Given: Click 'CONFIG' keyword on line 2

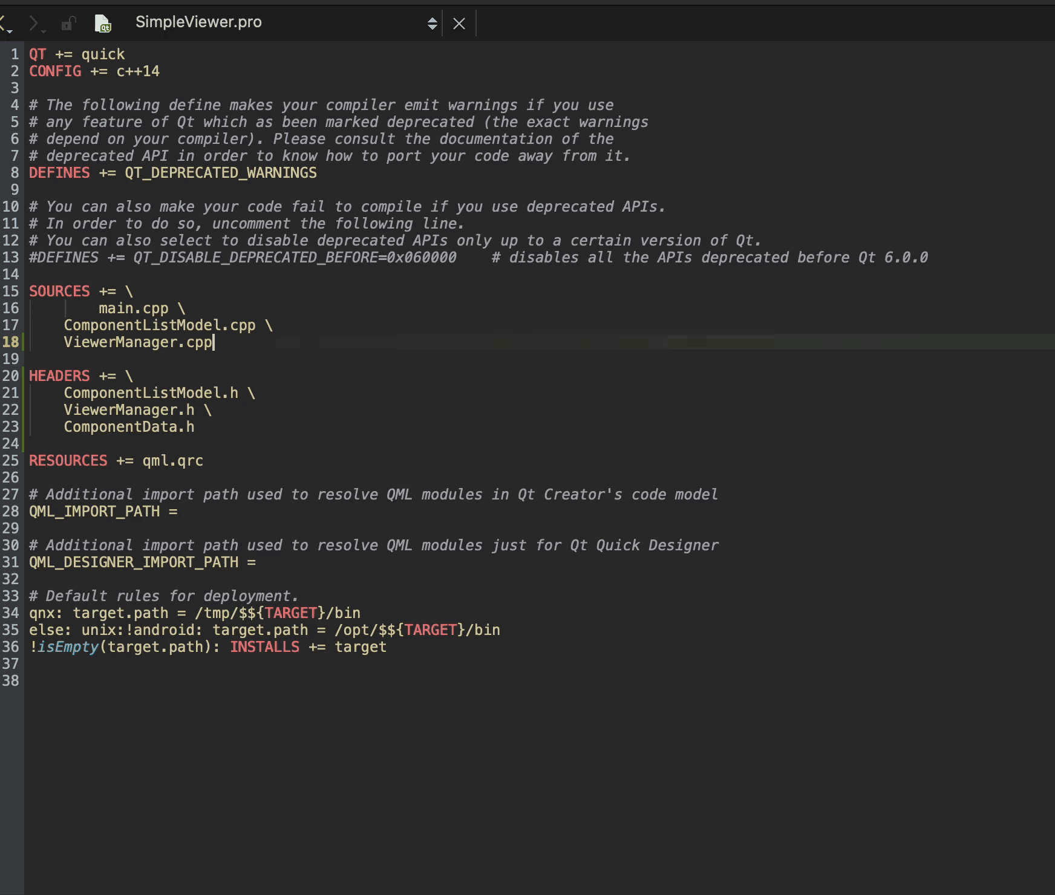Looking at the screenshot, I should (55, 71).
